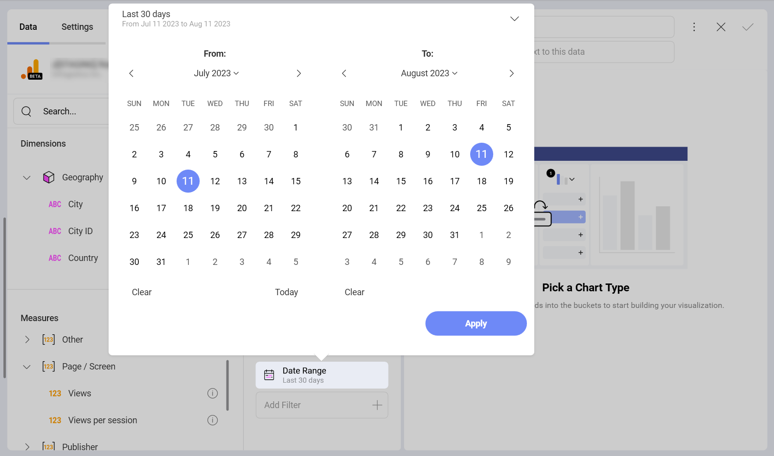The height and width of the screenshot is (456, 774).
Task: Focus the Search field
Action: point(61,111)
